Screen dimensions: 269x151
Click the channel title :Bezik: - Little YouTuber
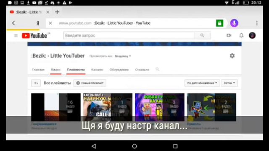[58, 56]
